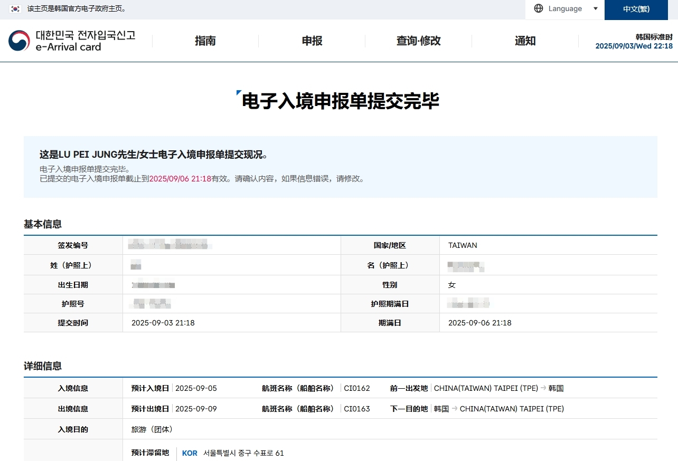Screen dimensions: 678x461
Task: Open the 申报 menu
Action: coord(312,41)
